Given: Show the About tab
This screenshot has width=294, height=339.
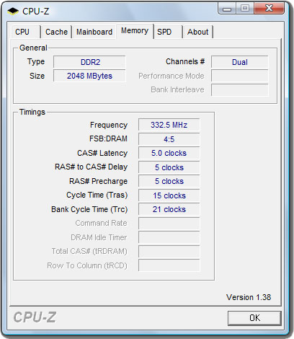Looking at the screenshot, I should [198, 32].
